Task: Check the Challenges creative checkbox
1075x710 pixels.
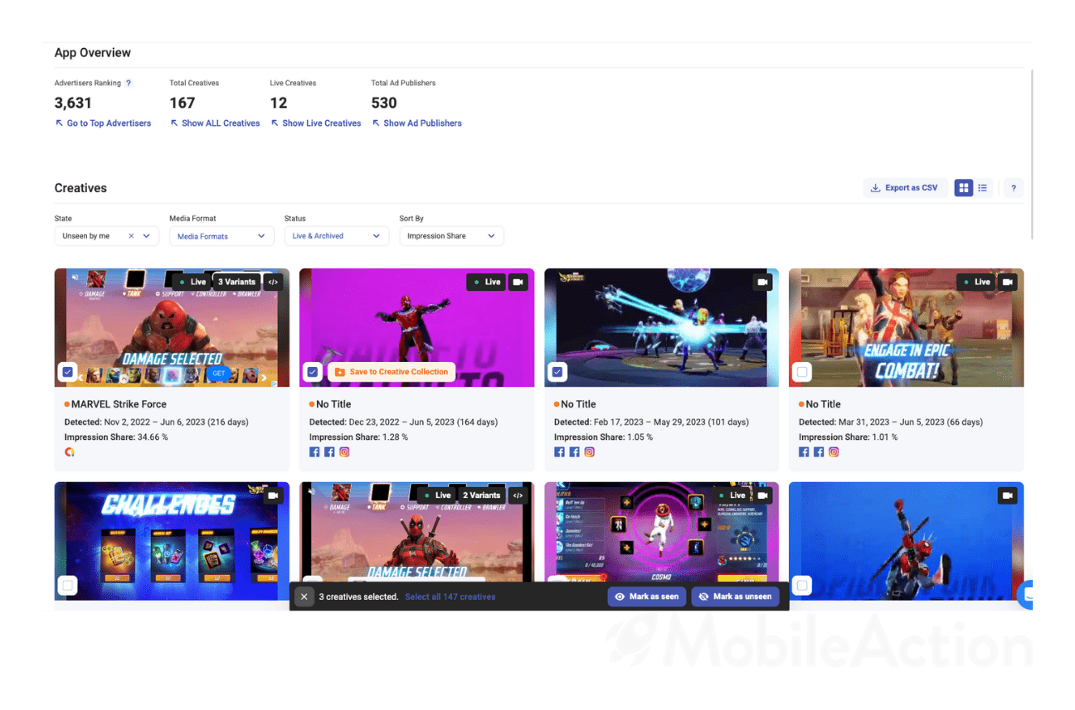Action: pos(68,586)
